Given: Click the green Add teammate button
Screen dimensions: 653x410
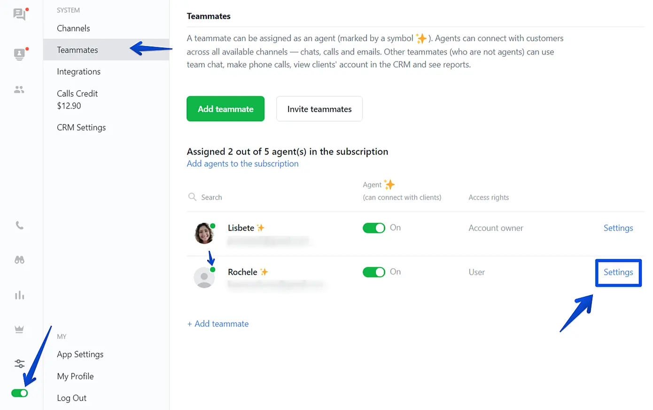Looking at the screenshot, I should [225, 109].
